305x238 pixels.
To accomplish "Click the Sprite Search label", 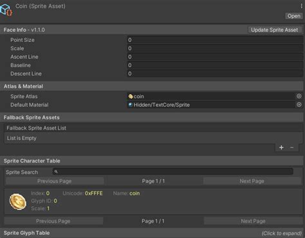I will pyautogui.click(x=22, y=172).
